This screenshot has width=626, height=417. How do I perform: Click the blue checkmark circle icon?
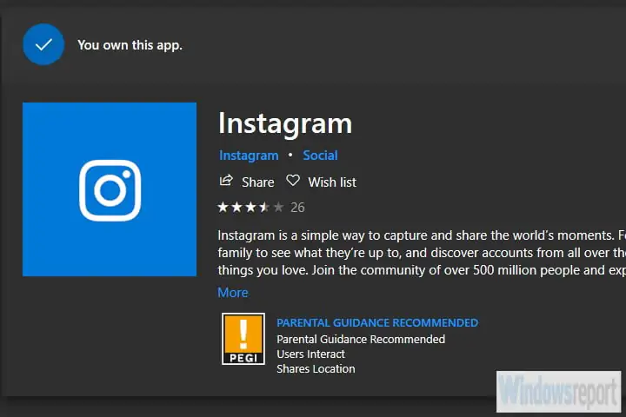[x=43, y=44]
